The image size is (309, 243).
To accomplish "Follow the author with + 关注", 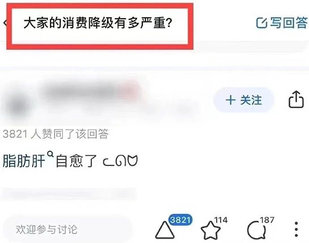I will [244, 100].
